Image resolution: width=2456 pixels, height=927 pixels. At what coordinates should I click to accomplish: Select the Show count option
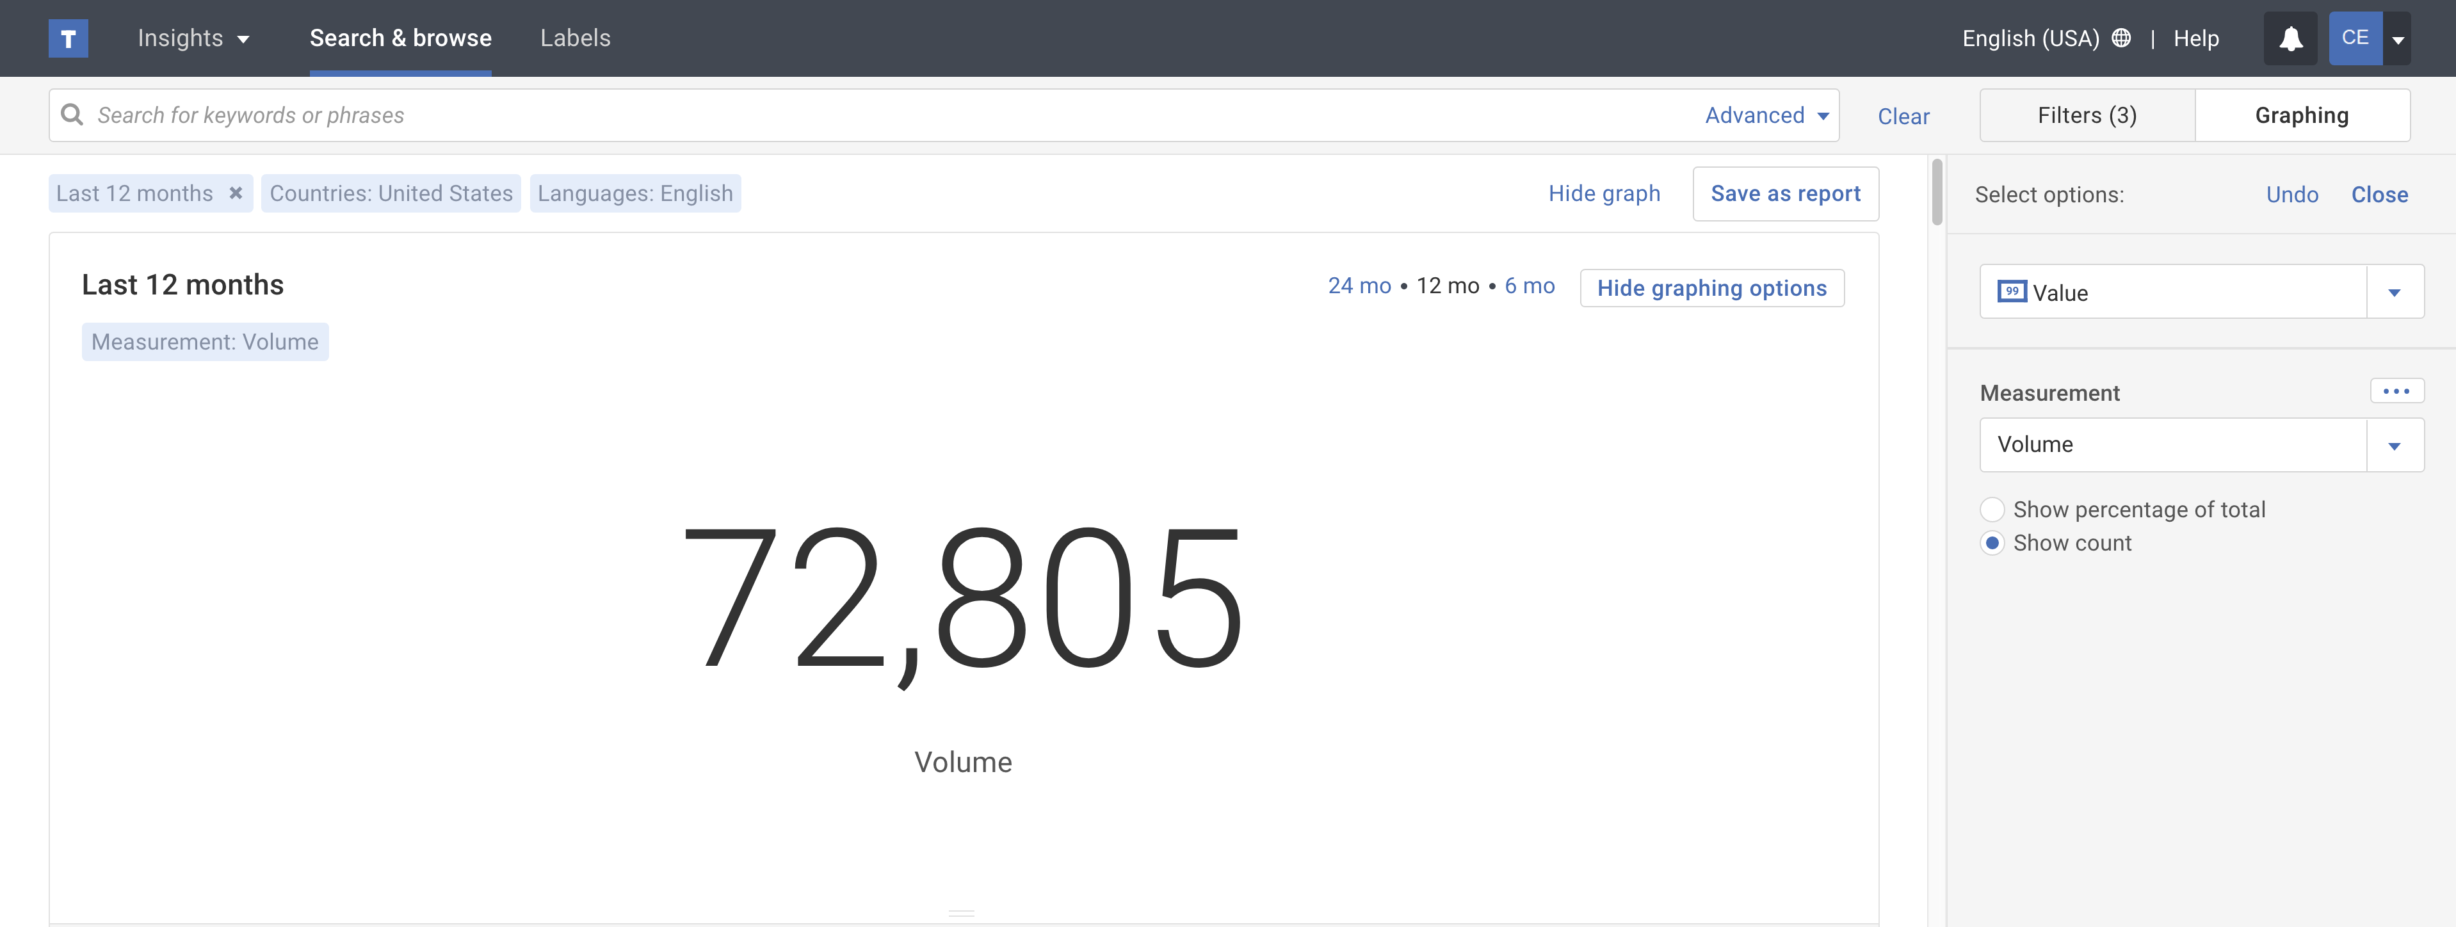point(1992,543)
